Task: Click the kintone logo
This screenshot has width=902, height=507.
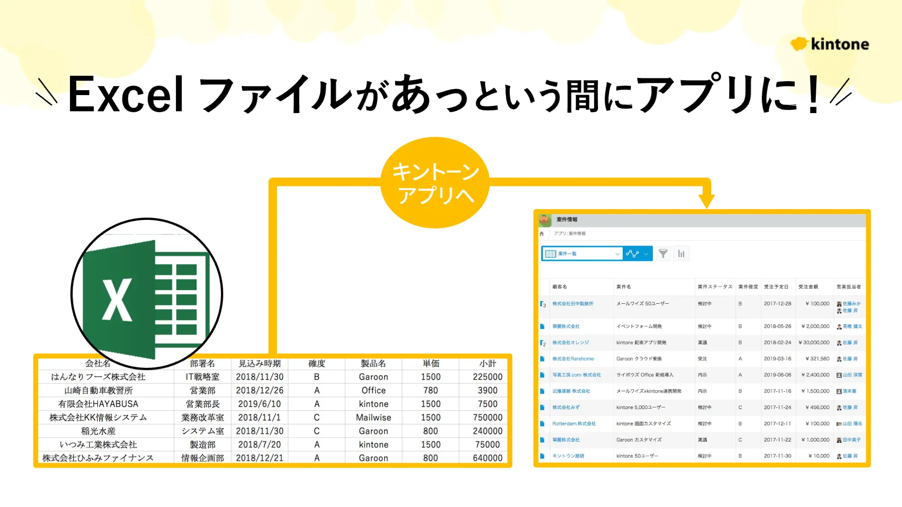Action: 830,44
